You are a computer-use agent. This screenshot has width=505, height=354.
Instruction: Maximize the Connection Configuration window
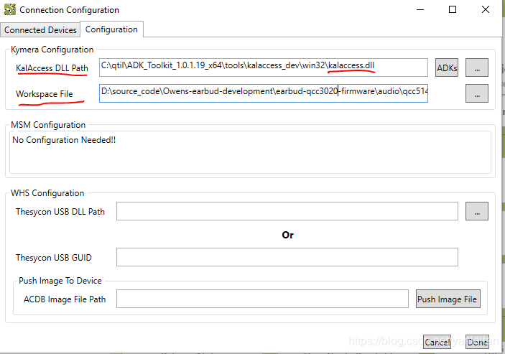(453, 9)
